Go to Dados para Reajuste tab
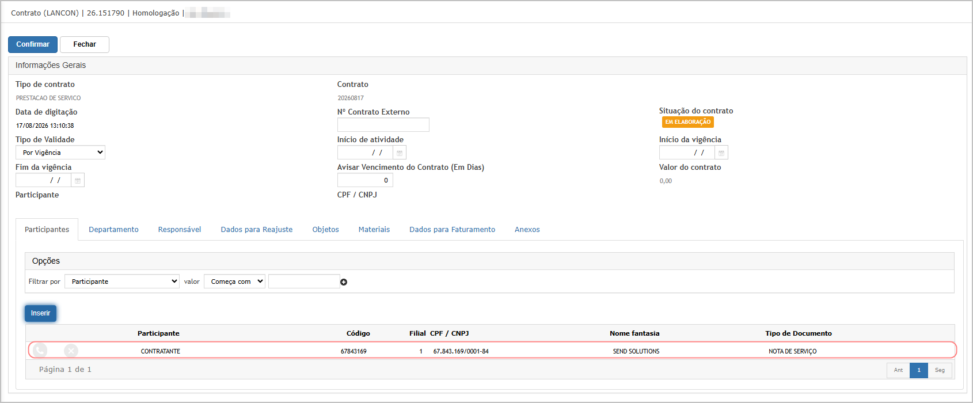Screen dimensions: 973x403 (257, 230)
